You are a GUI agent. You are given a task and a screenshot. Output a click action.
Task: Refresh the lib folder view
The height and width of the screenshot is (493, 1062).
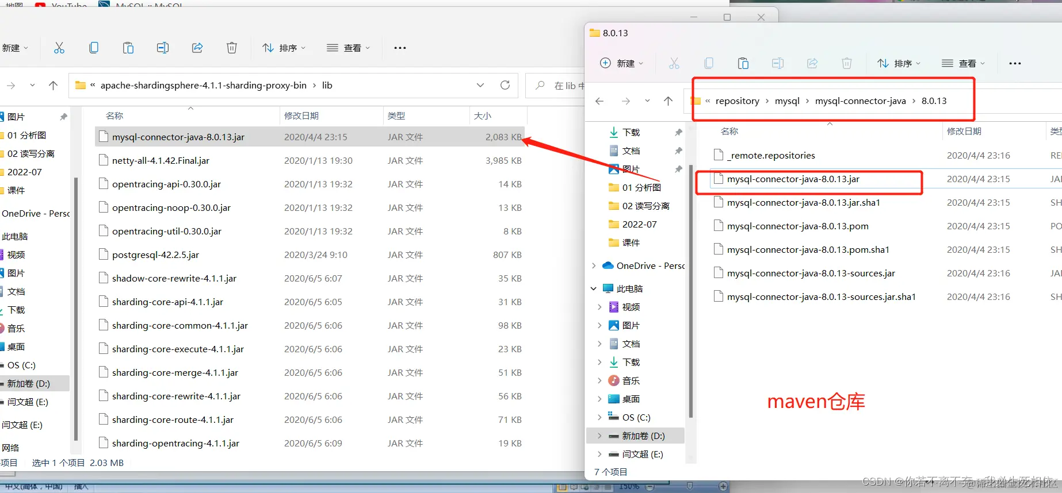click(x=505, y=85)
